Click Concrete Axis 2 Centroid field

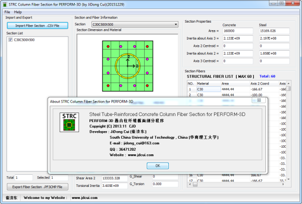click(x=238, y=46)
